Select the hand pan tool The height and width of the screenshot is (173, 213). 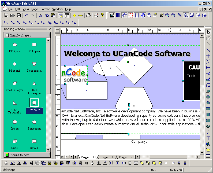(x=149, y=15)
